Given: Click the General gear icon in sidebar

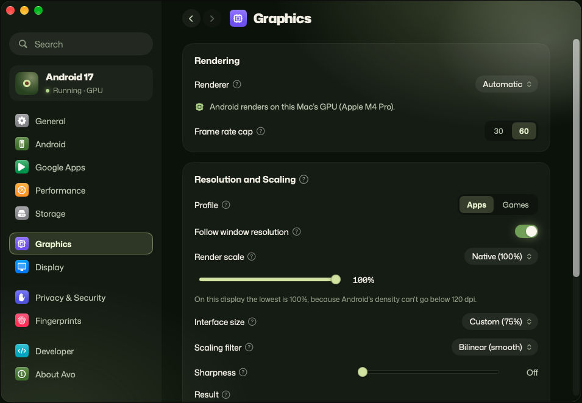Looking at the screenshot, I should (x=22, y=121).
